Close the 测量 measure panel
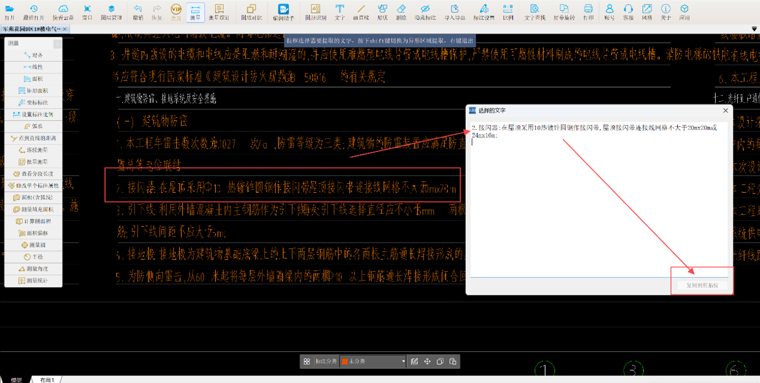Viewport: 760px width, 383px height. 57,44
